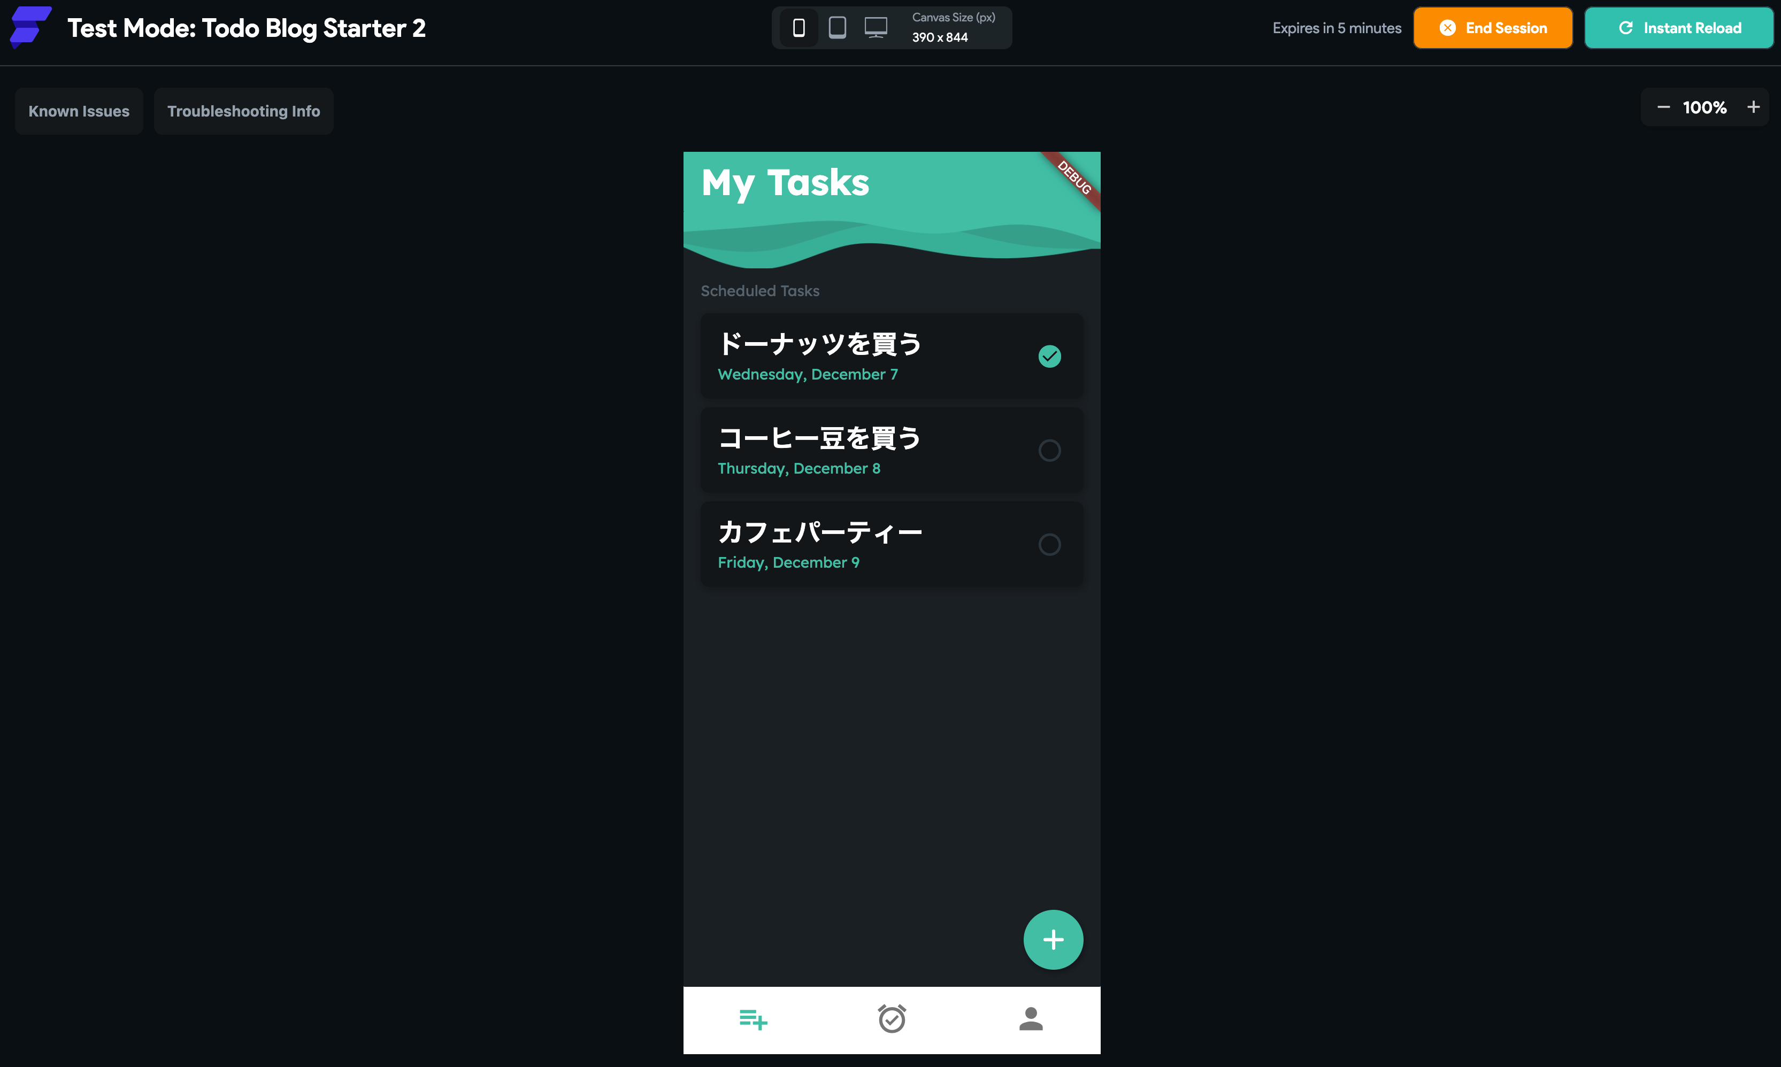Select the phone device preview icon
This screenshot has width=1781, height=1067.
pyautogui.click(x=799, y=28)
